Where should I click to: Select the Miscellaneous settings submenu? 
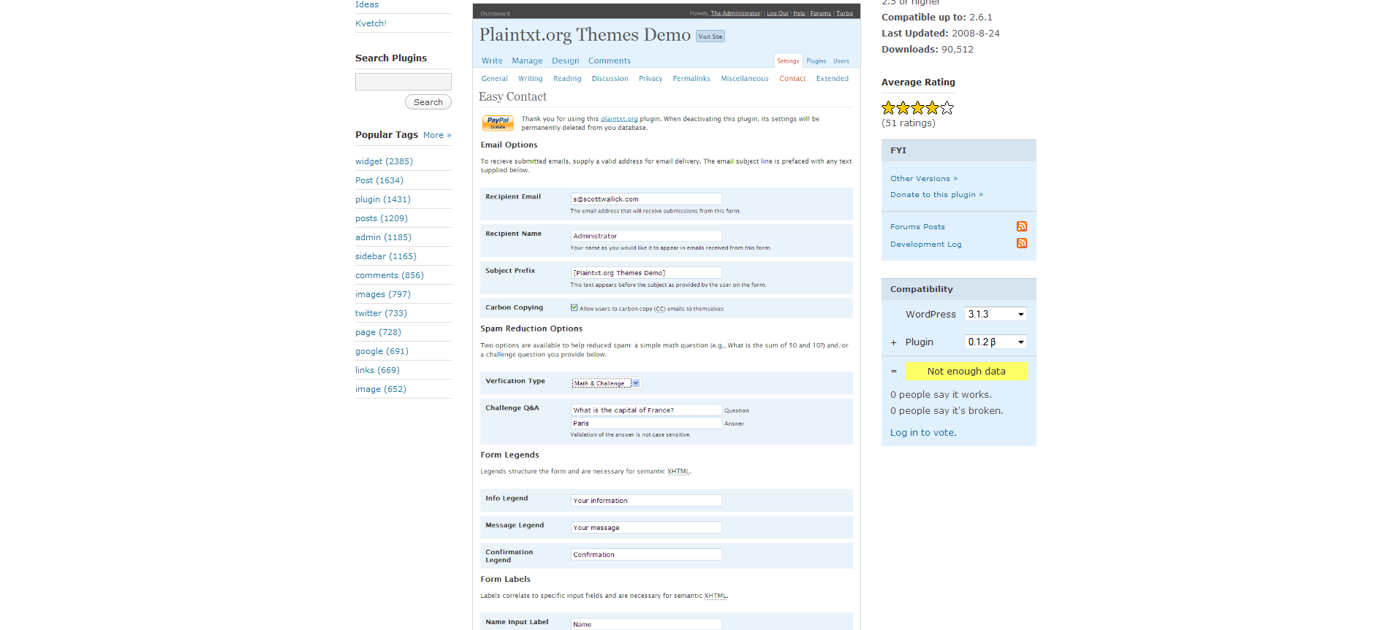(x=745, y=78)
